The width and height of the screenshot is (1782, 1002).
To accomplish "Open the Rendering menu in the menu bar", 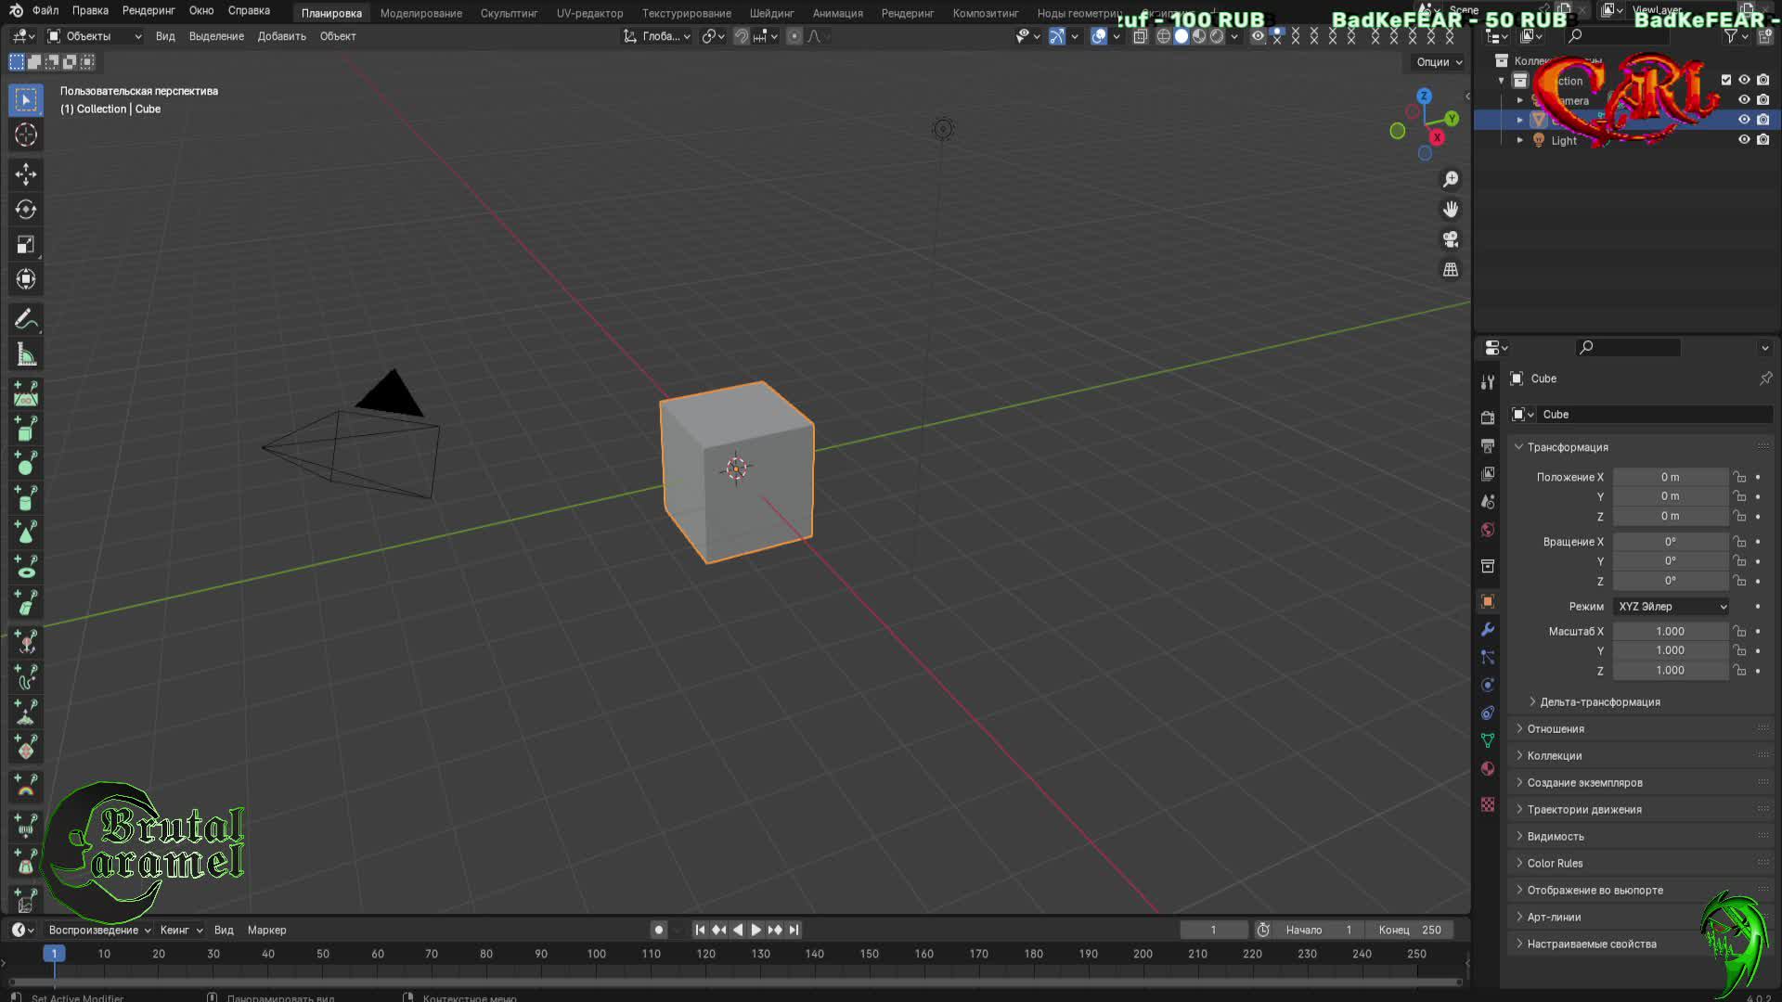I will coord(148,11).
